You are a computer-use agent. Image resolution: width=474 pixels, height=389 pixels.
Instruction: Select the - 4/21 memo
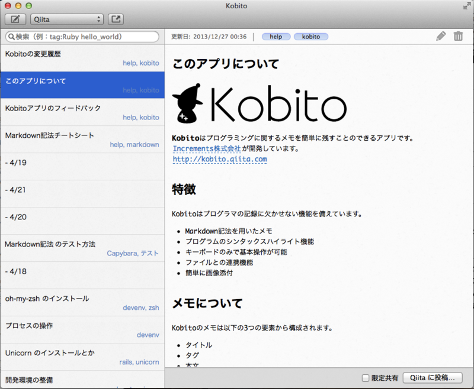82,193
